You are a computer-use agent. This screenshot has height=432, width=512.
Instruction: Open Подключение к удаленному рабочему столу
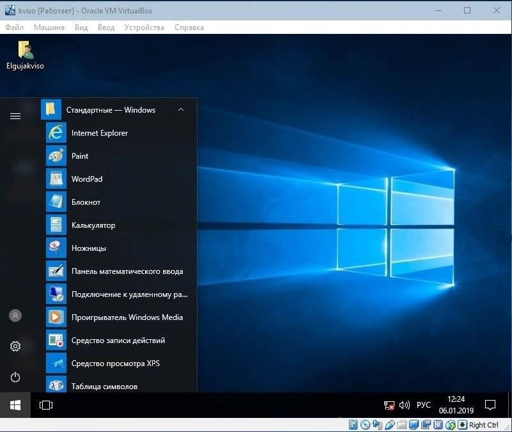pyautogui.click(x=119, y=294)
